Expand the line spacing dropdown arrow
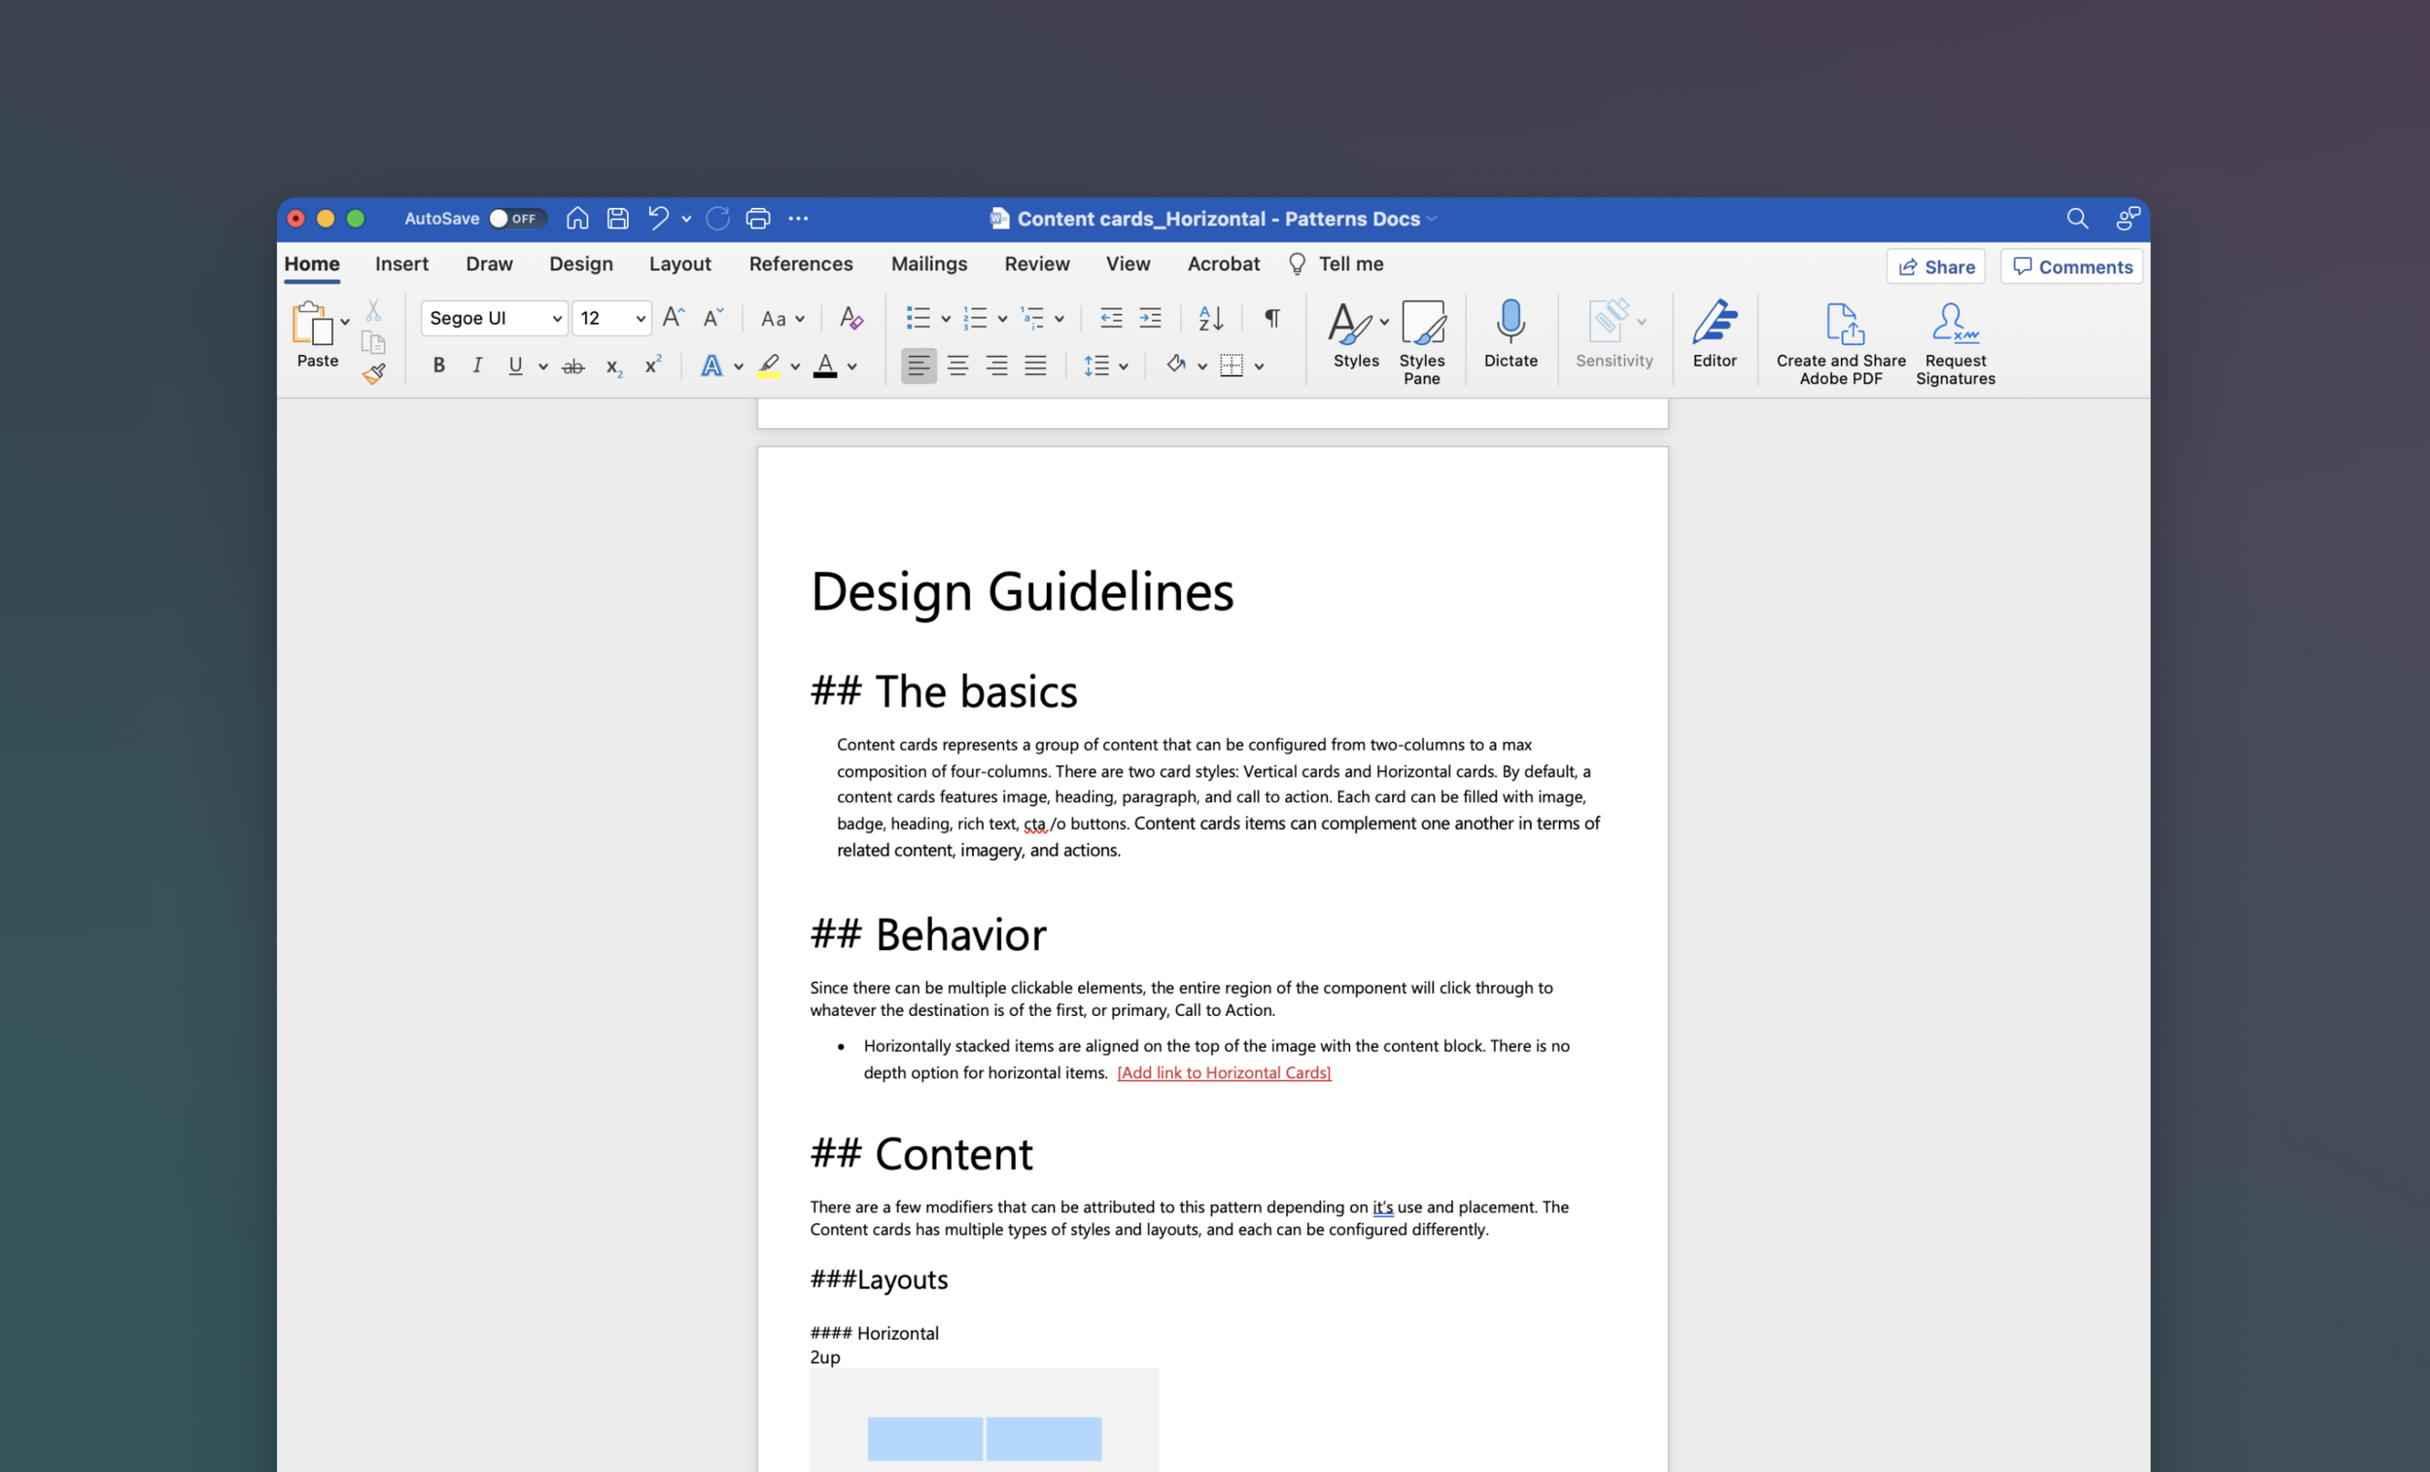 tap(1124, 366)
